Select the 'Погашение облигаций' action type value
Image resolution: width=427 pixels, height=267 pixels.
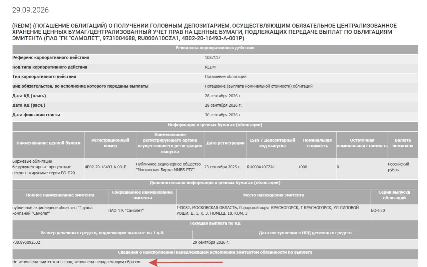[x=226, y=77]
